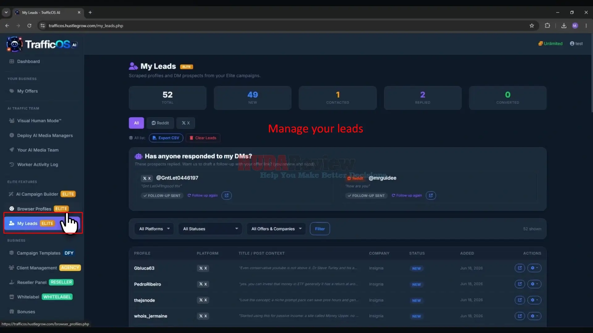Viewport: 593px width, 333px height.
Task: Open Browser Profiles in sidebar
Action: [x=38, y=209]
